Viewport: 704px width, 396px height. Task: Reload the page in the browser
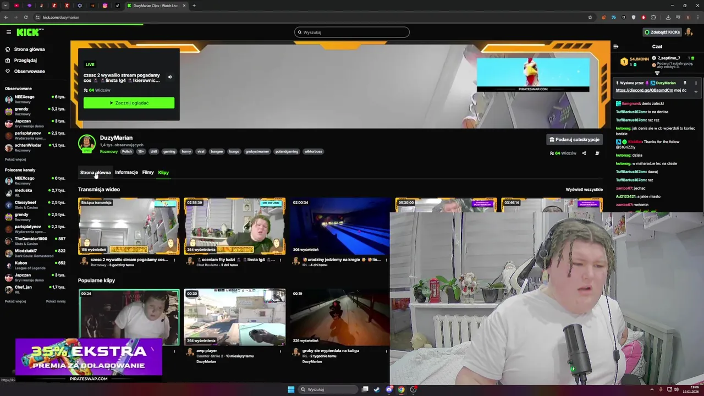pos(25,17)
